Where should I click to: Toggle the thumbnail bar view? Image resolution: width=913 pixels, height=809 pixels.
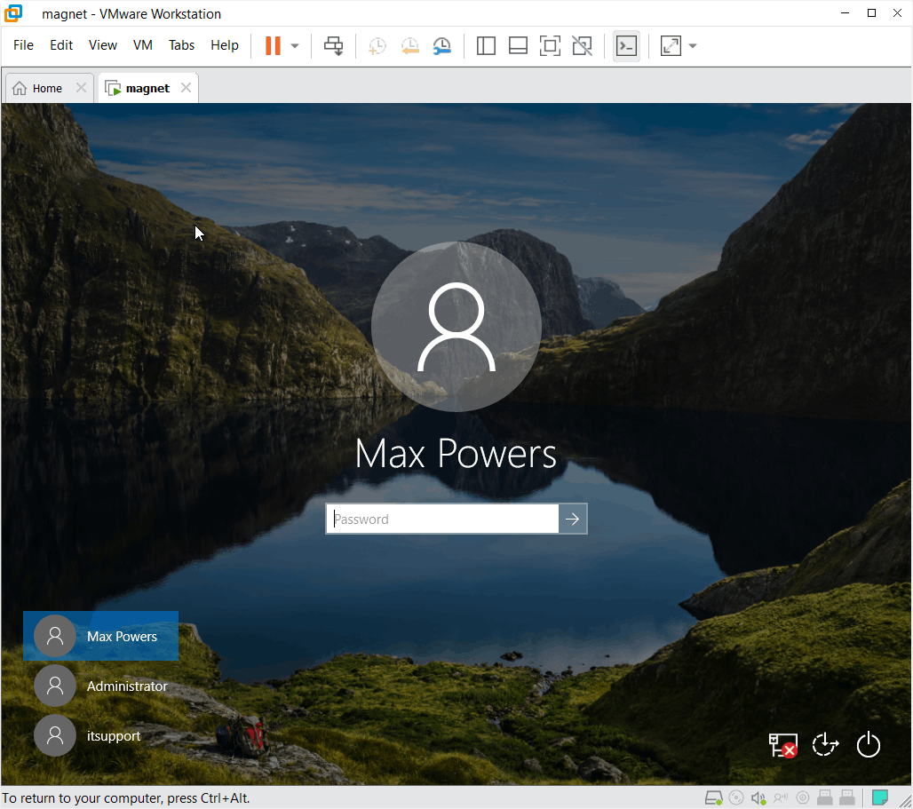pyautogui.click(x=518, y=45)
